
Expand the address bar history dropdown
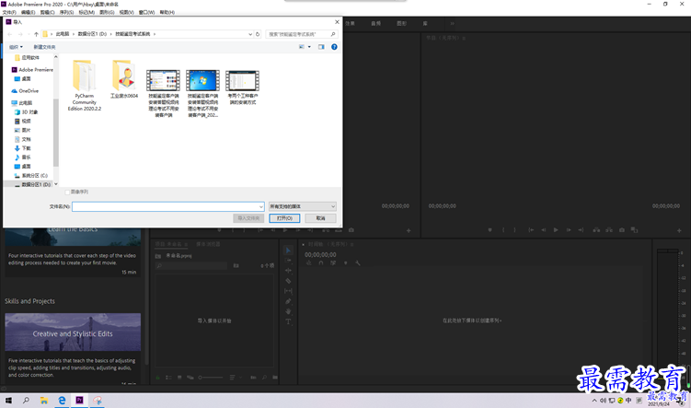(x=250, y=34)
